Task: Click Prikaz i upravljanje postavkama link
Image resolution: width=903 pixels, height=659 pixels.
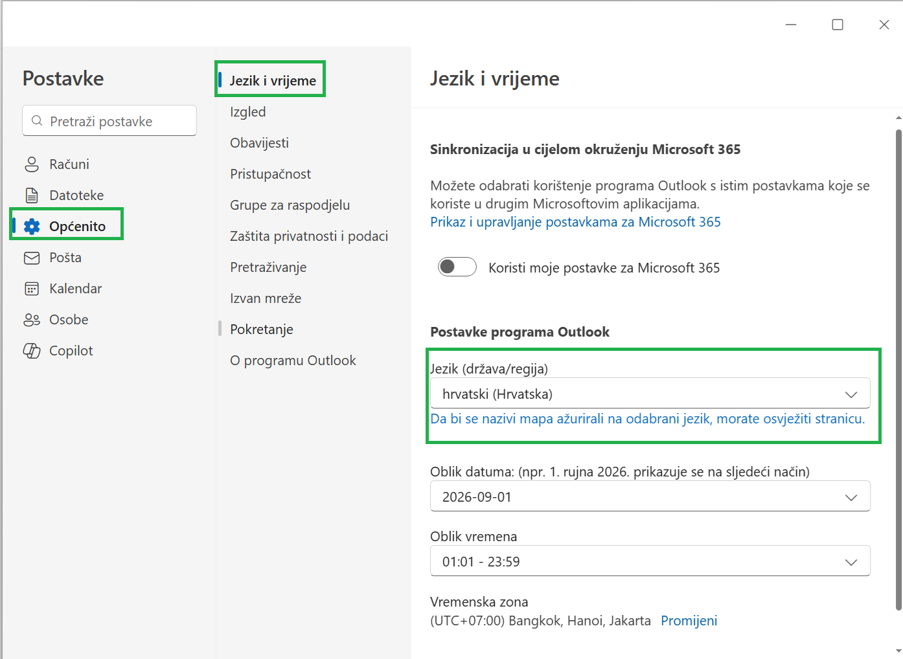Action: [575, 222]
